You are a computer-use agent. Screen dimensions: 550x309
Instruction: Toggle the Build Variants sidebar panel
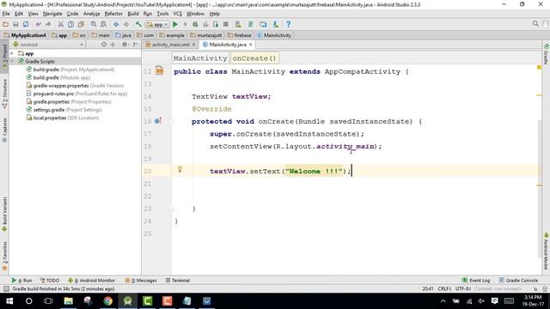(4, 214)
